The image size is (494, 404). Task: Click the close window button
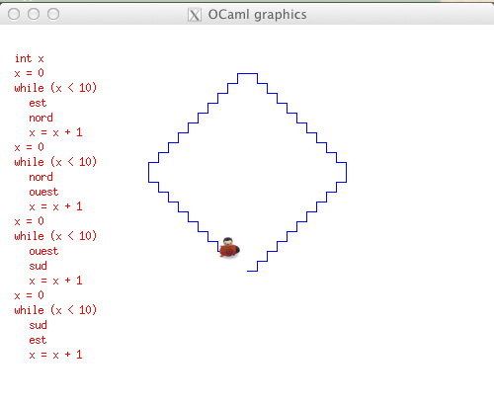coord(14,14)
